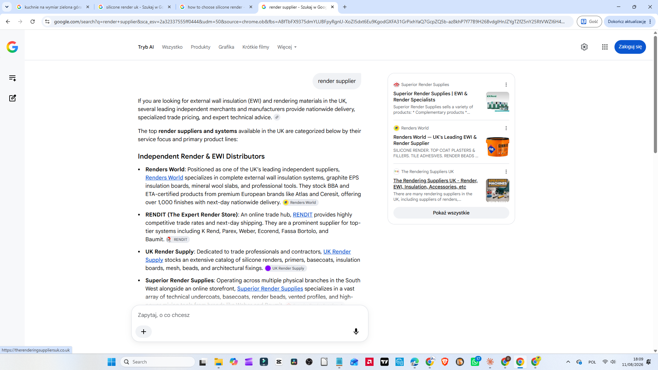Click Pokaż wszystkie button
The image size is (658, 370).
451,213
